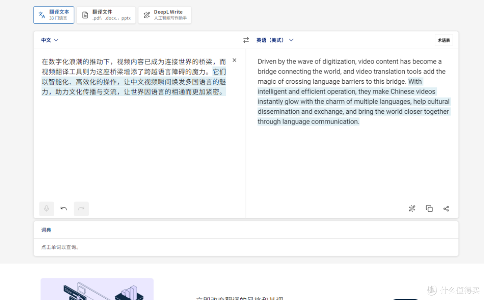
Task: Redo the edit in source text
Action: [81, 209]
